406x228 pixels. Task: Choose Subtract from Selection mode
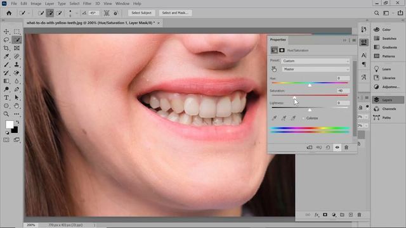pyautogui.click(x=59, y=13)
